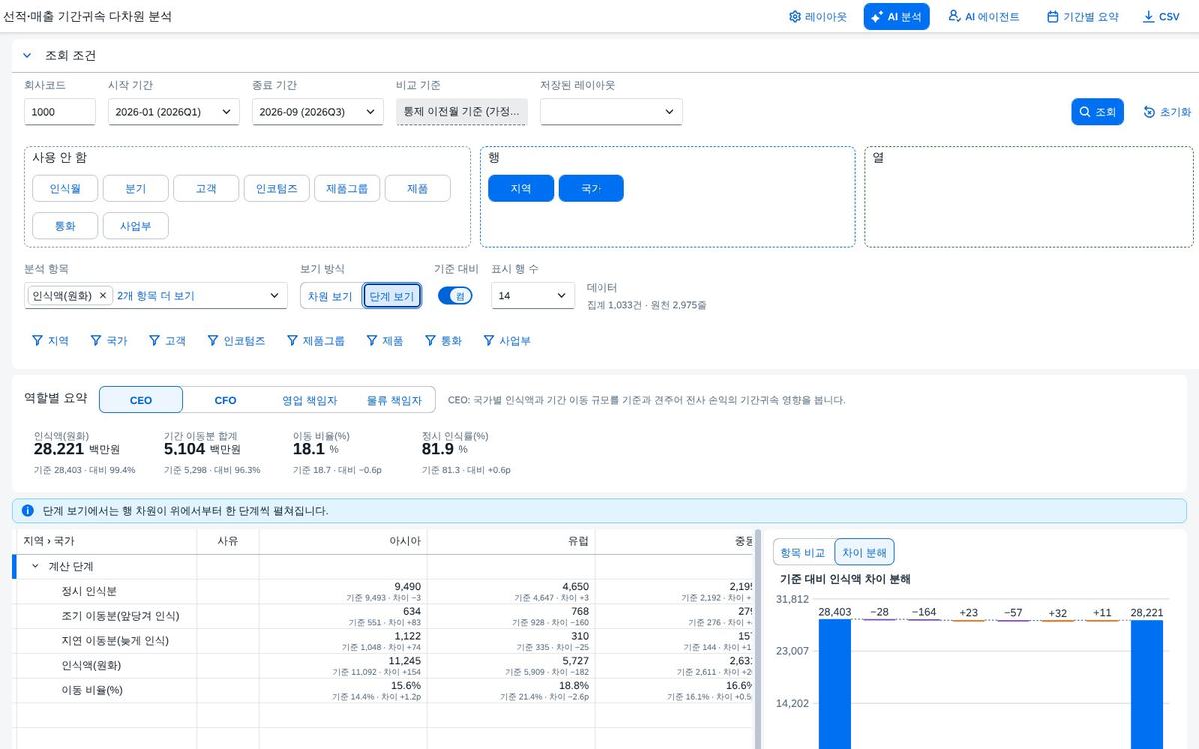Select the unused 인식월 dimension chip

coord(65,188)
